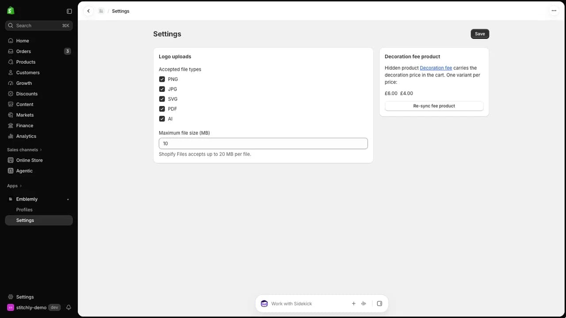Image resolution: width=566 pixels, height=318 pixels.
Task: Start voice input in Sidekick bar
Action: [x=363, y=303]
